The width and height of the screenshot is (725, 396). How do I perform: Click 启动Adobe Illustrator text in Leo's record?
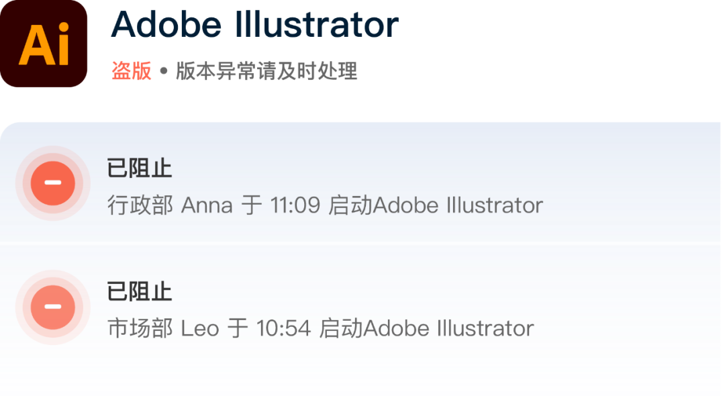pos(426,329)
